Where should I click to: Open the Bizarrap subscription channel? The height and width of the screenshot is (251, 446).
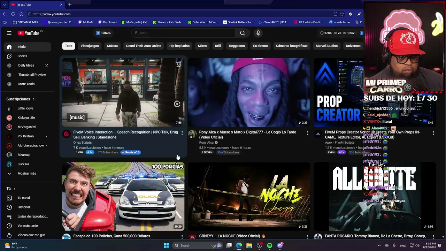[28, 155]
